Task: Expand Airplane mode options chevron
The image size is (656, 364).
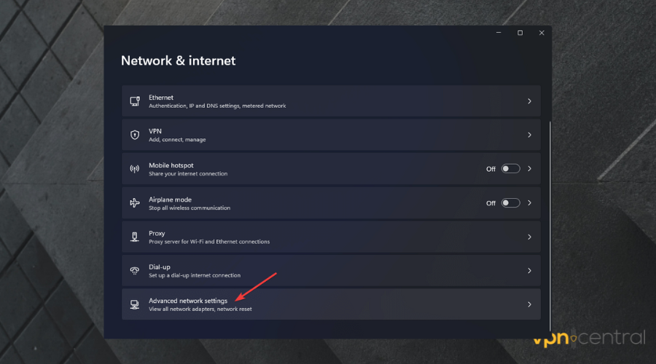Action: (x=529, y=203)
